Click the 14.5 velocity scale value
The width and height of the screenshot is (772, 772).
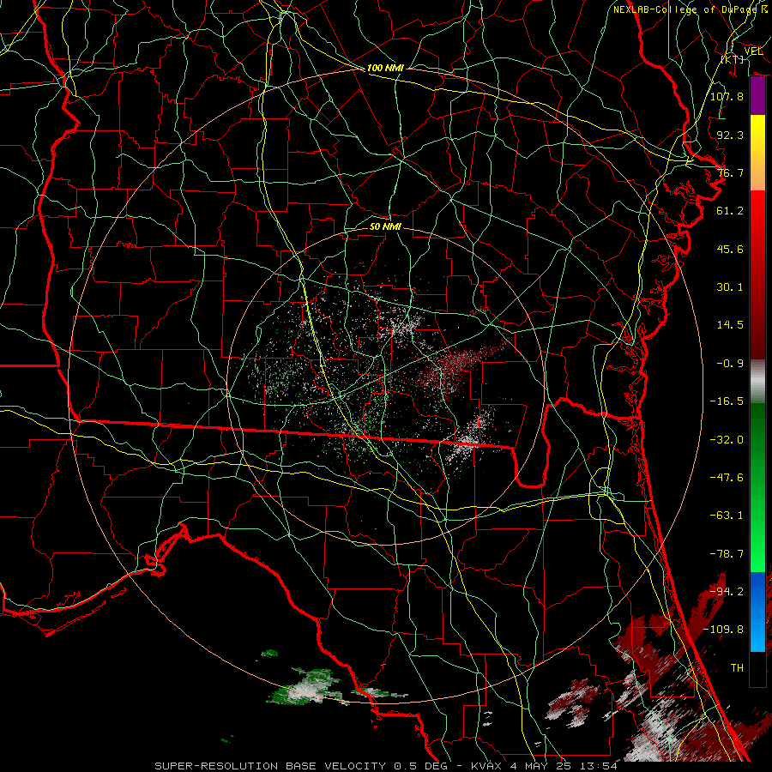730,325
